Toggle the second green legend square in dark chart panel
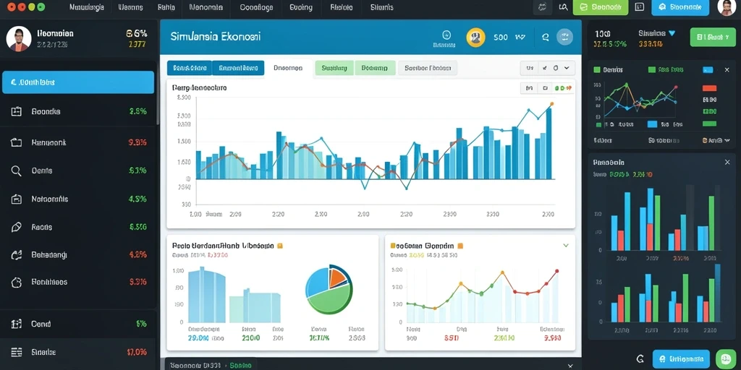The image size is (741, 370). (x=652, y=69)
